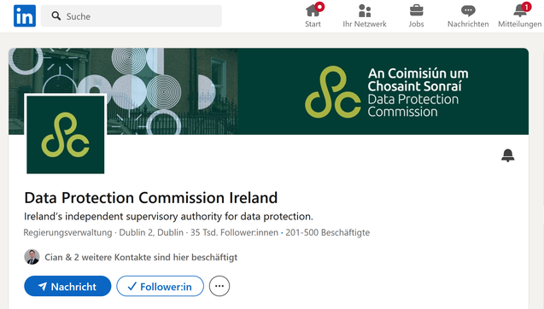The width and height of the screenshot is (544, 309).
Task: Click Cian's profile photo avatar
Action: [x=32, y=257]
